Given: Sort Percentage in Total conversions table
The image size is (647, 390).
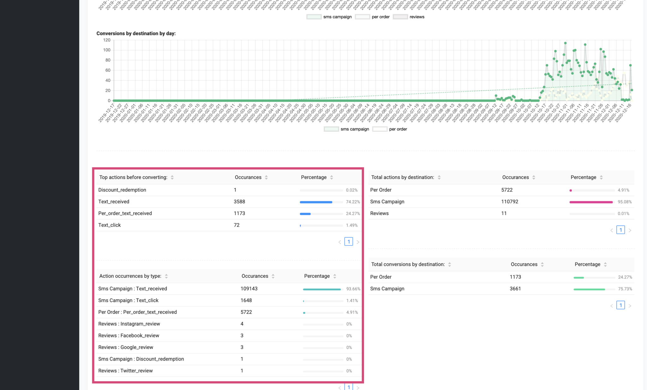Looking at the screenshot, I should point(605,264).
